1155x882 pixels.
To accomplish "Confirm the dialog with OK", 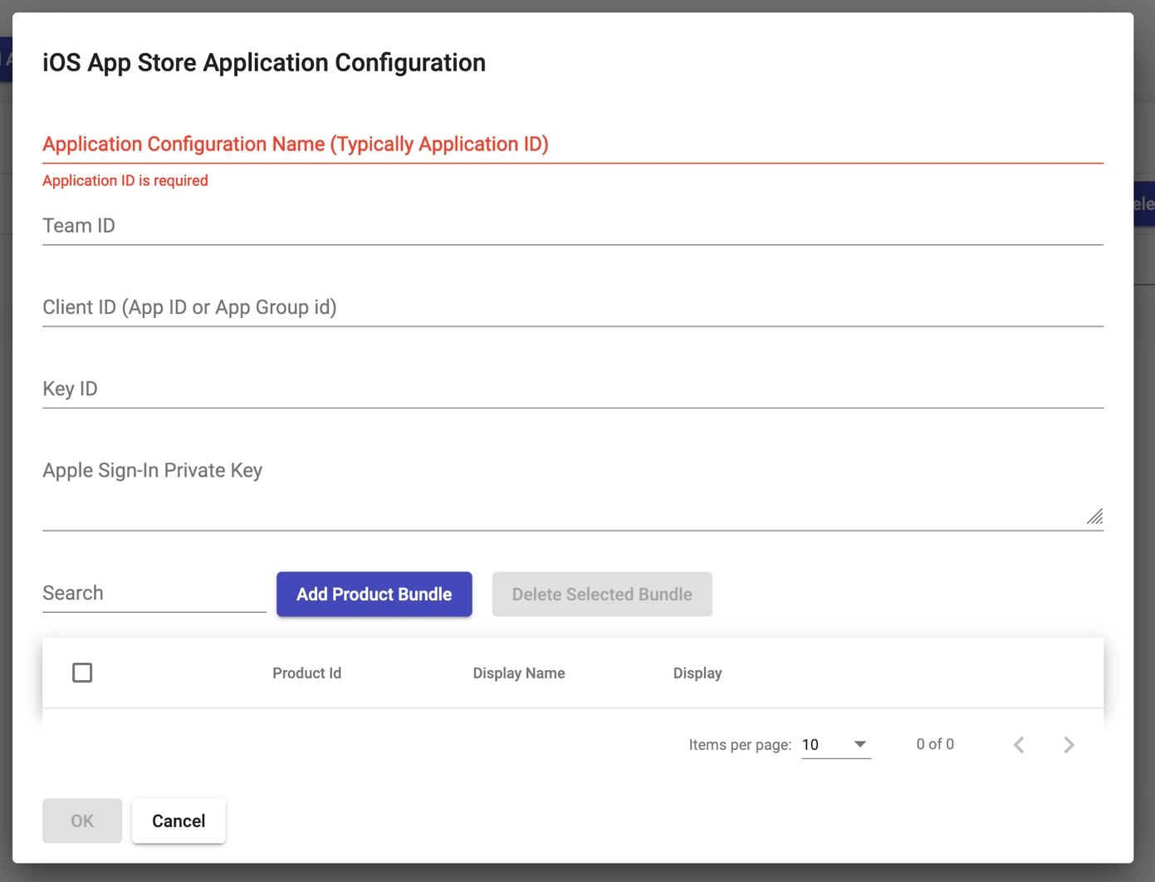I will (x=82, y=821).
